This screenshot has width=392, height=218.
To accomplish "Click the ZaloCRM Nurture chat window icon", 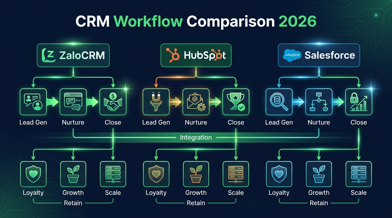I will [73, 102].
